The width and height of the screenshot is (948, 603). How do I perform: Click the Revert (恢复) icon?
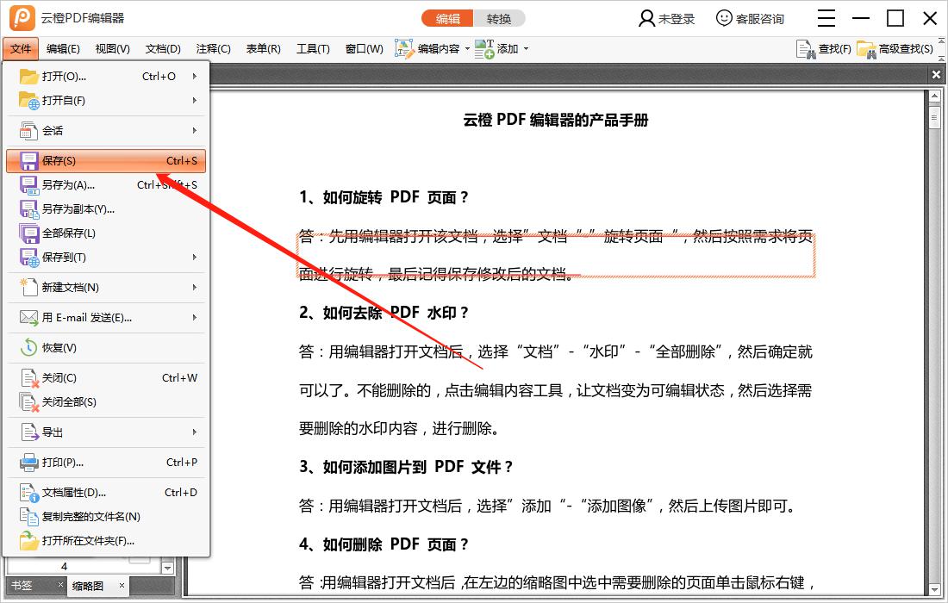click(x=28, y=347)
